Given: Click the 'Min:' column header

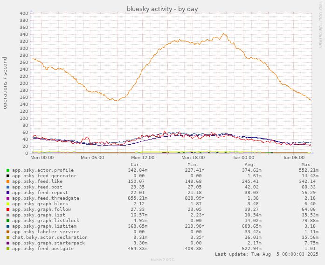Looking at the screenshot, I should [x=193, y=165].
